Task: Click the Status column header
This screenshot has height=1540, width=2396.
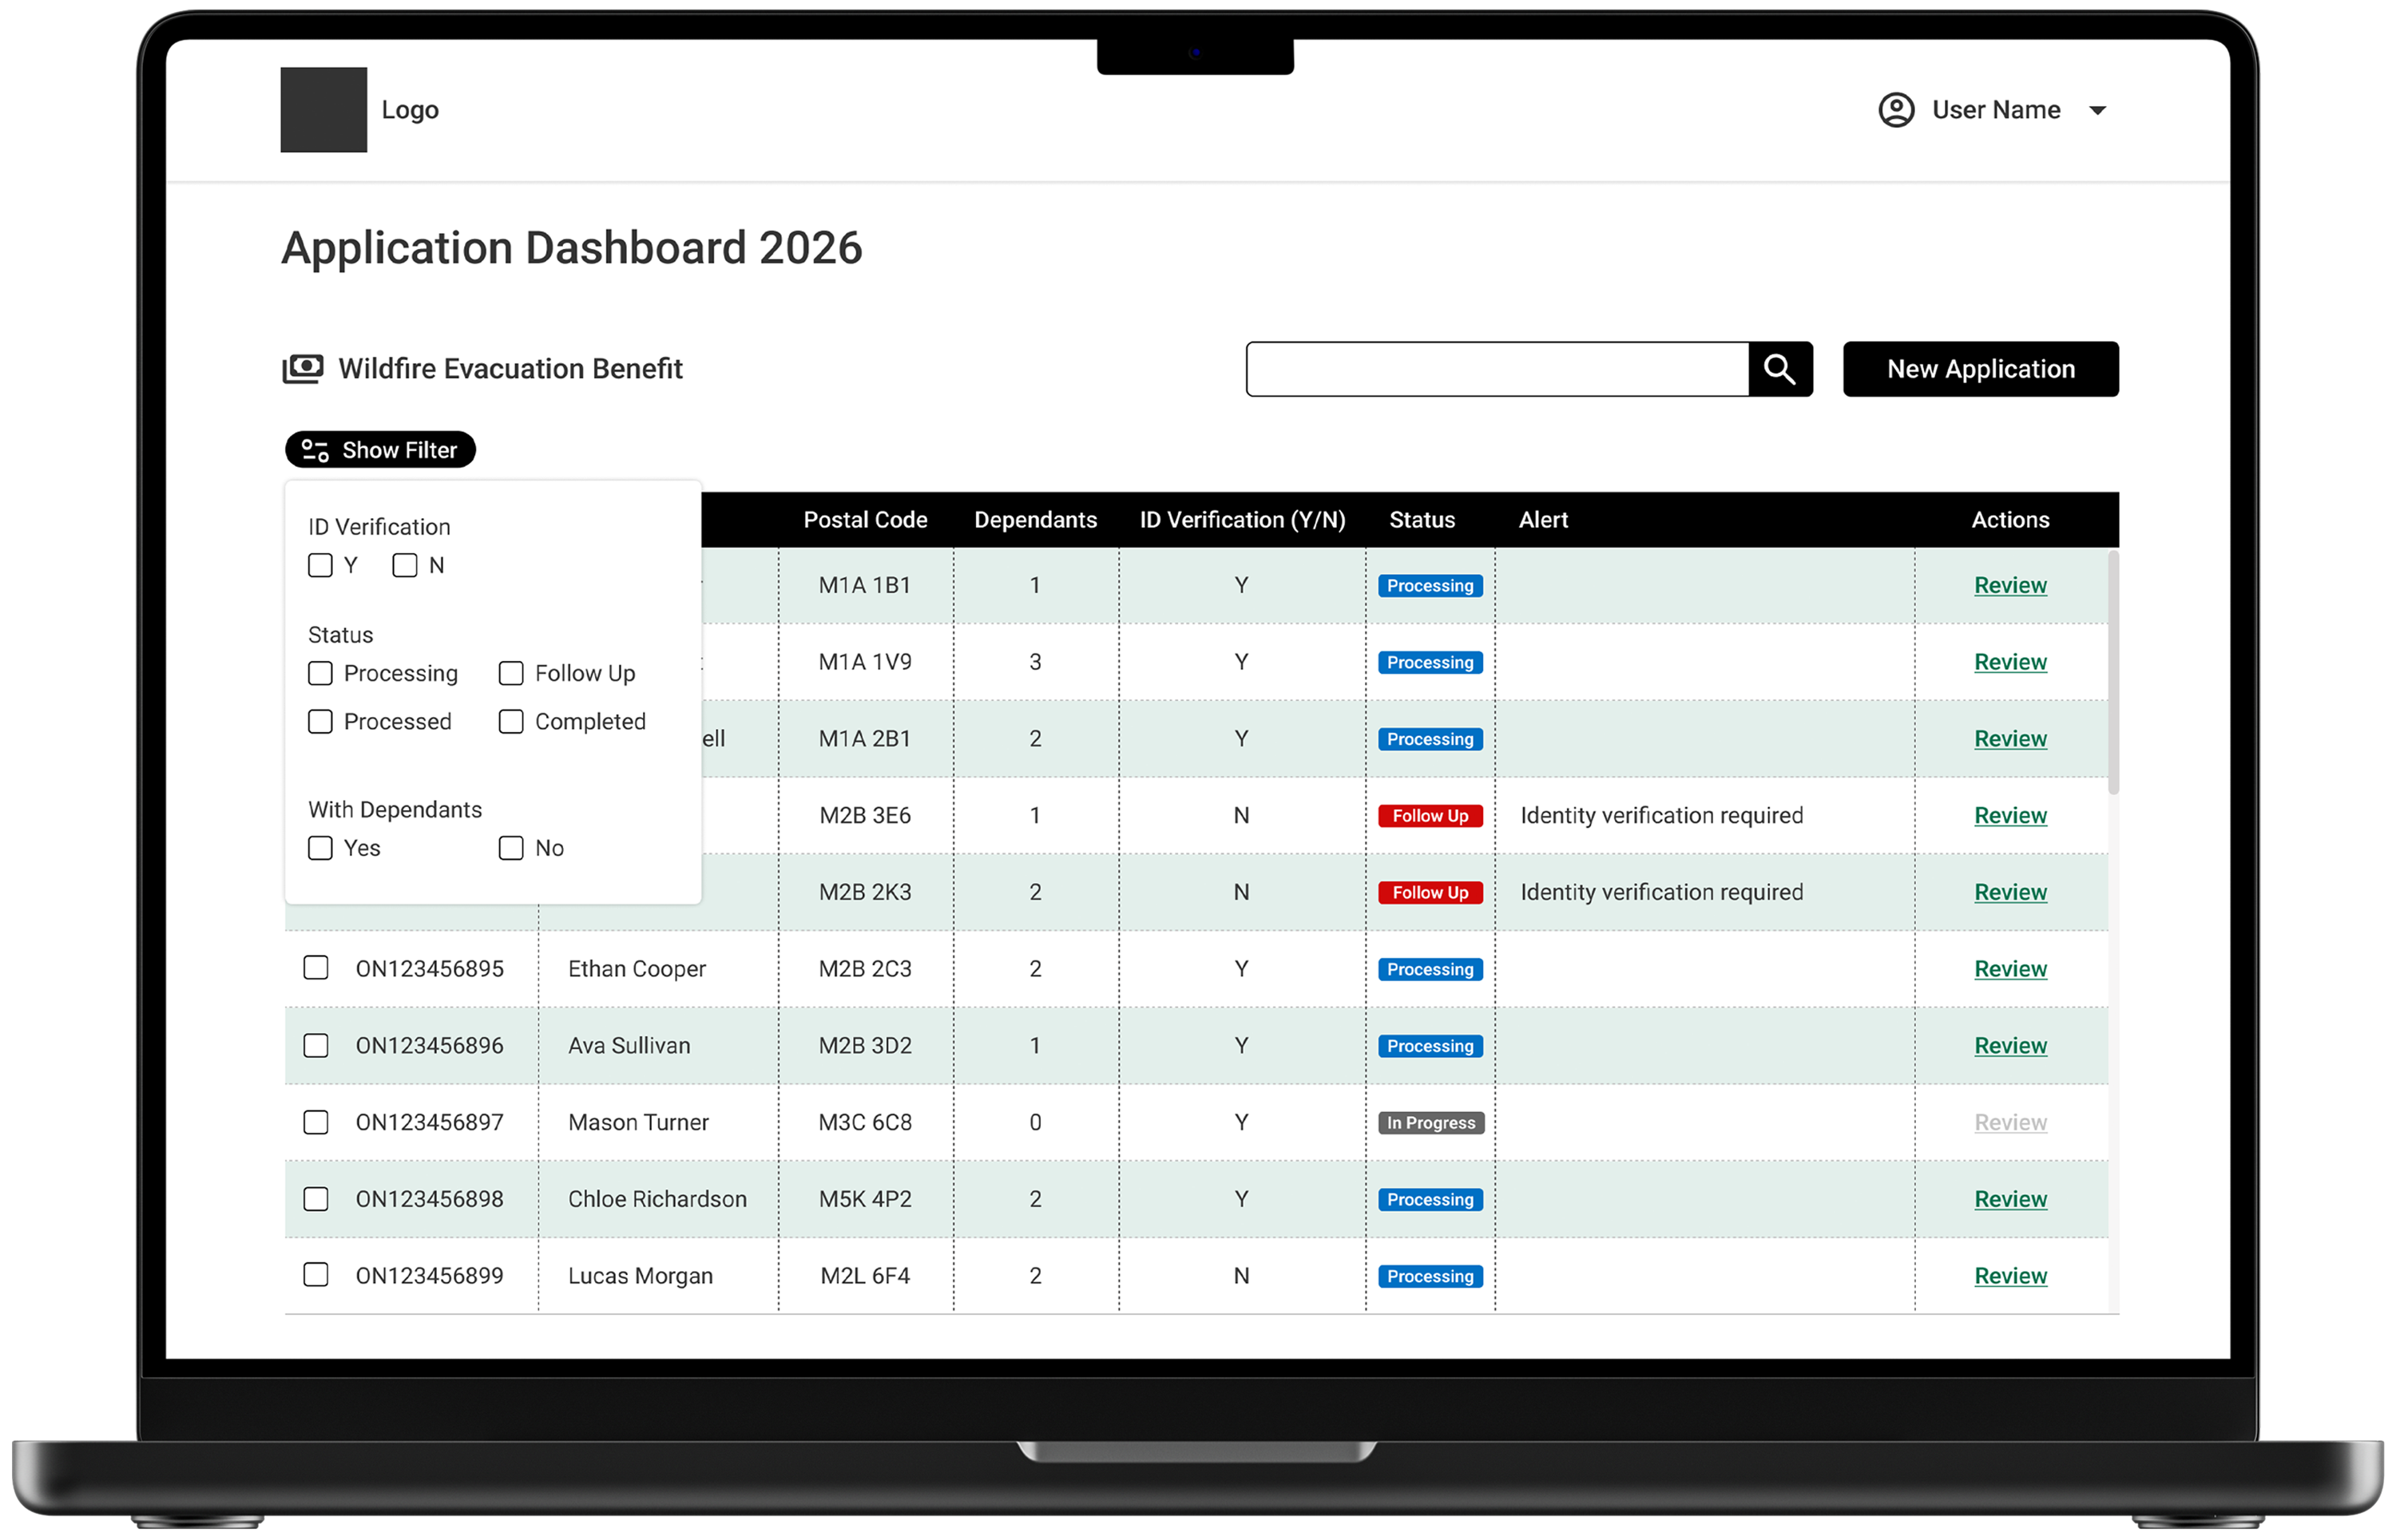Action: (1422, 520)
